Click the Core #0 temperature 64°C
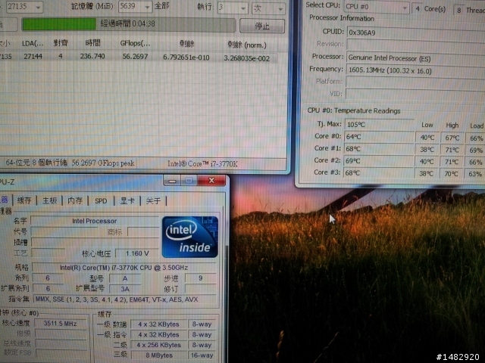485x363 pixels. pos(379,136)
